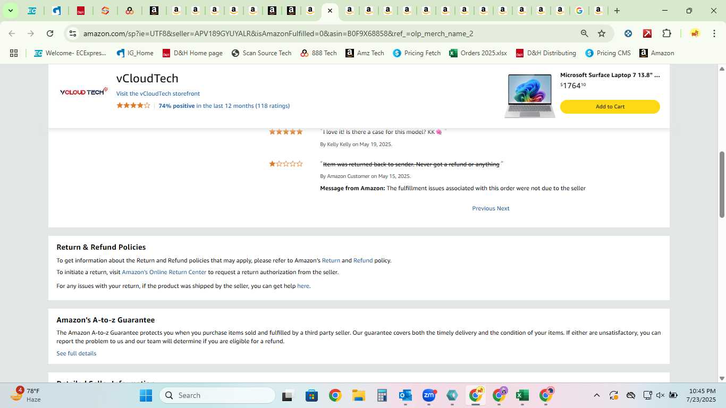Open the 888 Tech bookmark
726x408 pixels.
tap(319, 53)
